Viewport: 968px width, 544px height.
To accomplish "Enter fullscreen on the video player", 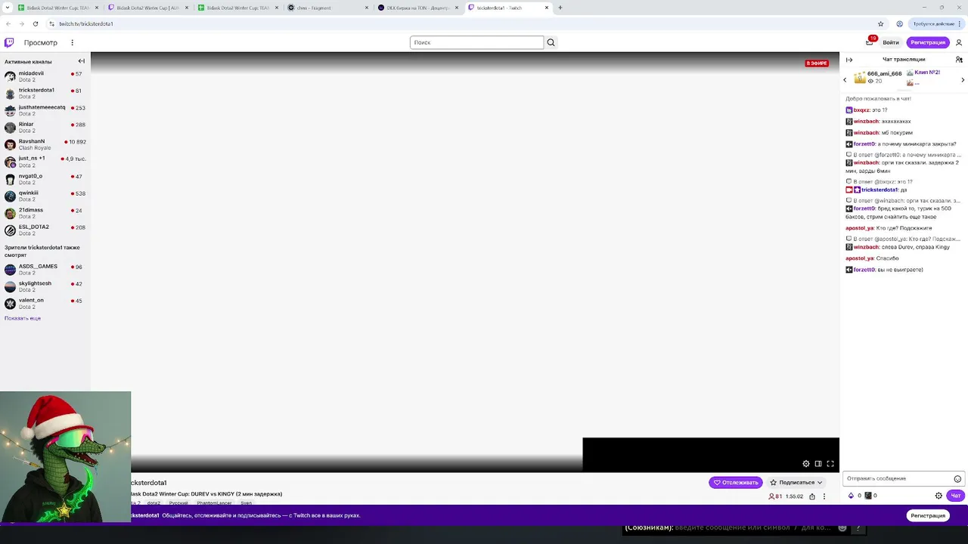I will (x=830, y=464).
